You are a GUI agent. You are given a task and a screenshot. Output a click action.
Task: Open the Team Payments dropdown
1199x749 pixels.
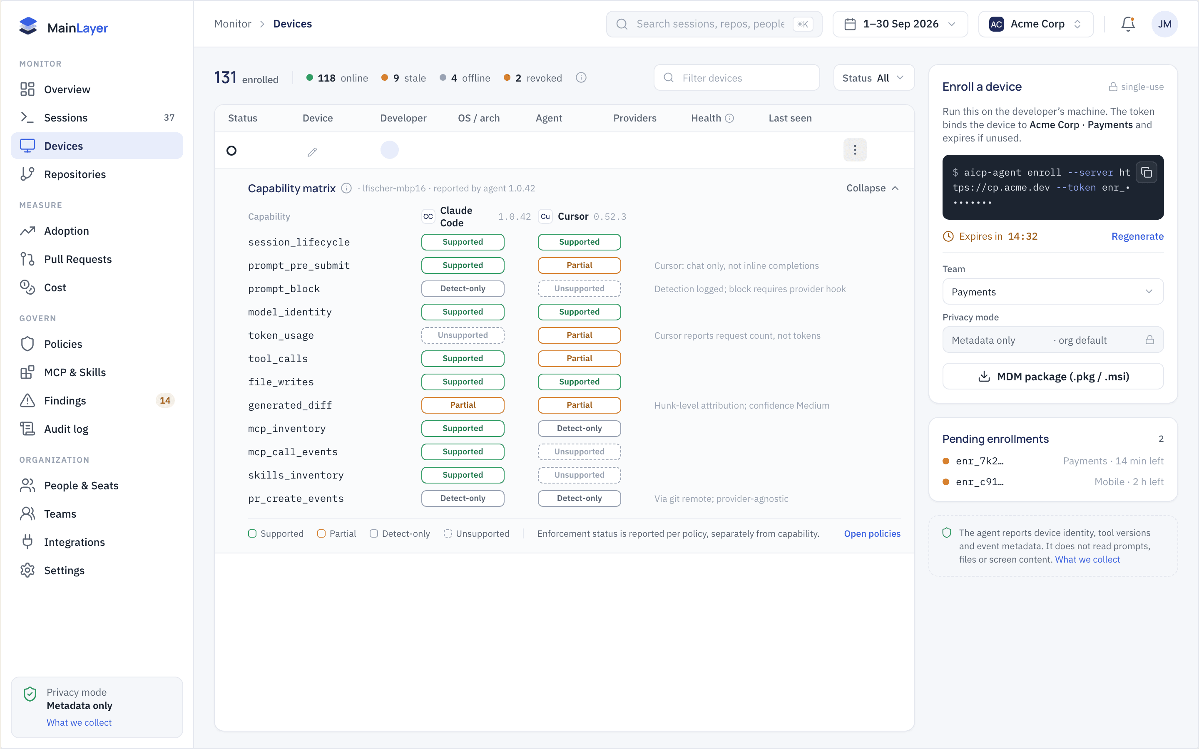[x=1053, y=292]
